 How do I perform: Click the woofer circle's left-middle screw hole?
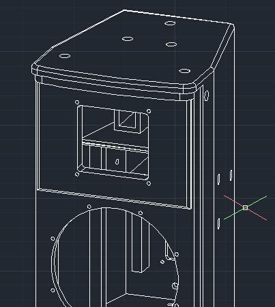tap(53, 239)
